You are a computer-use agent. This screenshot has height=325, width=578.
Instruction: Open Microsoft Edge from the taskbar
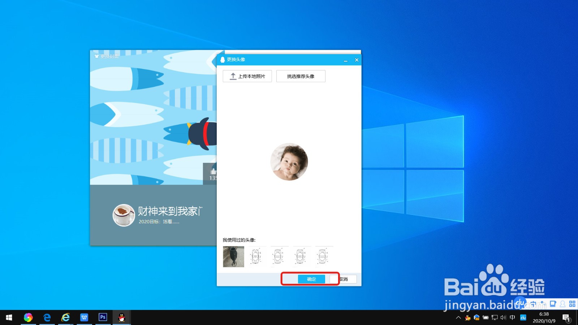pyautogui.click(x=47, y=318)
